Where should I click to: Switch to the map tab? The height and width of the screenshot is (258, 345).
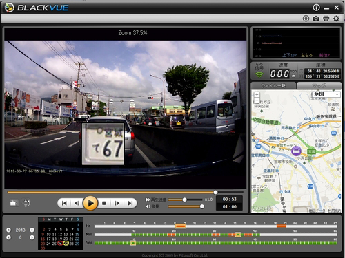319,86
